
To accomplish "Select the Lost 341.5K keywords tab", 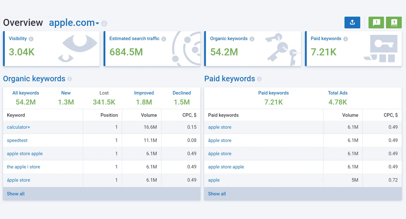I will [104, 98].
